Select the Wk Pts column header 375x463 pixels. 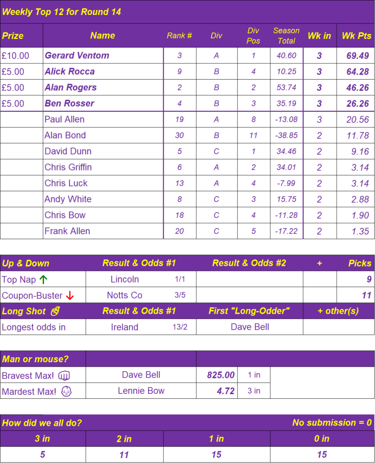pyautogui.click(x=356, y=36)
